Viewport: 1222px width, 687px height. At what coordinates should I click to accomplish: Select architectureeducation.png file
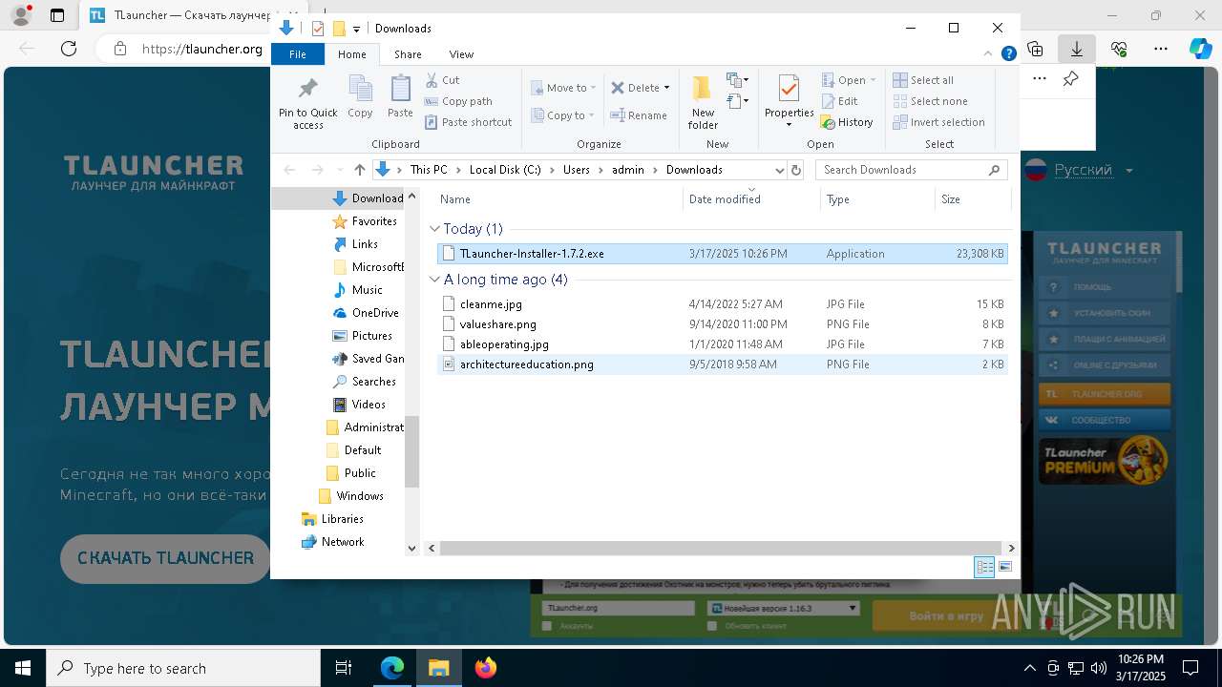point(722,364)
